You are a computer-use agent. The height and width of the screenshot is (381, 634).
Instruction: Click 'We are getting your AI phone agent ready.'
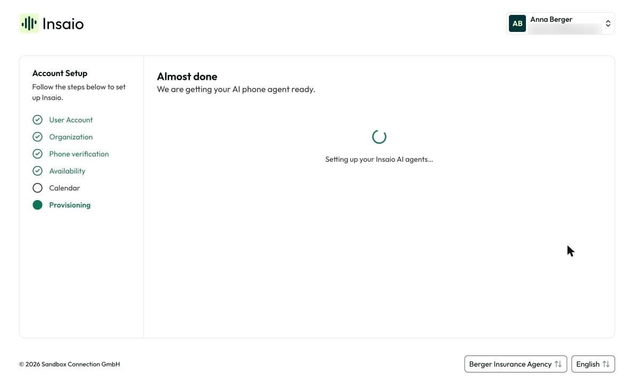click(236, 89)
